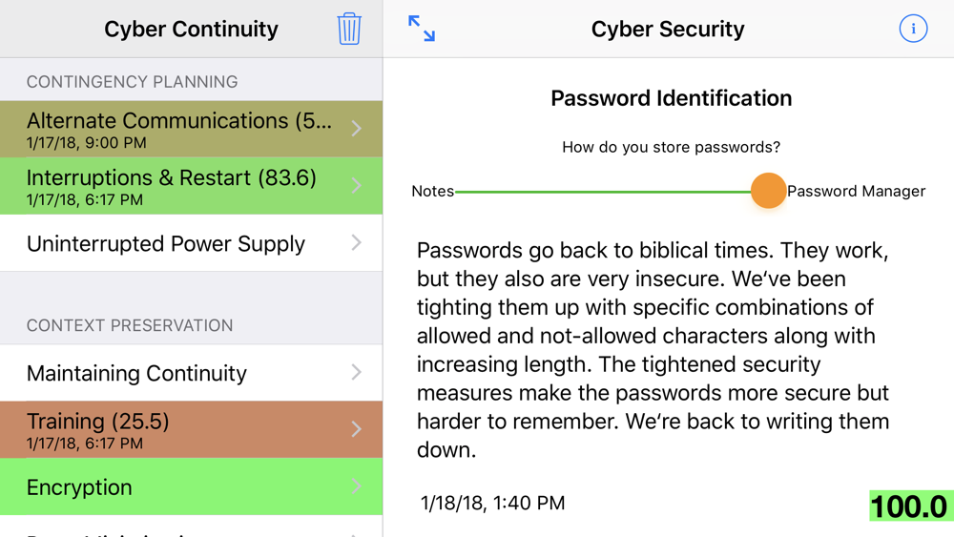Expand chevron beside Alternate Communications
This screenshot has height=537, width=954.
pos(357,129)
